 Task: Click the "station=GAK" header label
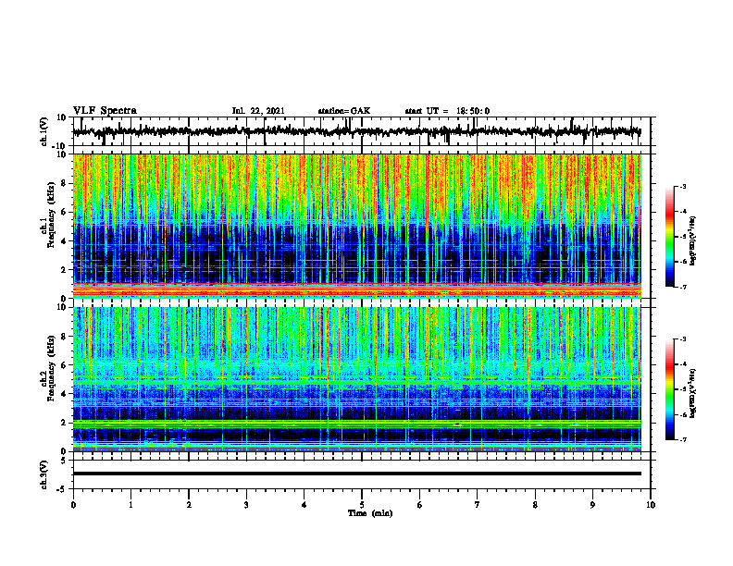(344, 111)
